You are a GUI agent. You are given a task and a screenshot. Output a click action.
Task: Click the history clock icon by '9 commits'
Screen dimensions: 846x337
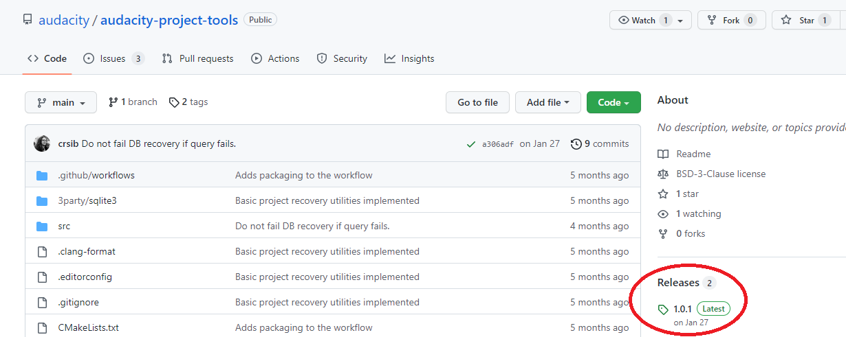[x=576, y=143]
